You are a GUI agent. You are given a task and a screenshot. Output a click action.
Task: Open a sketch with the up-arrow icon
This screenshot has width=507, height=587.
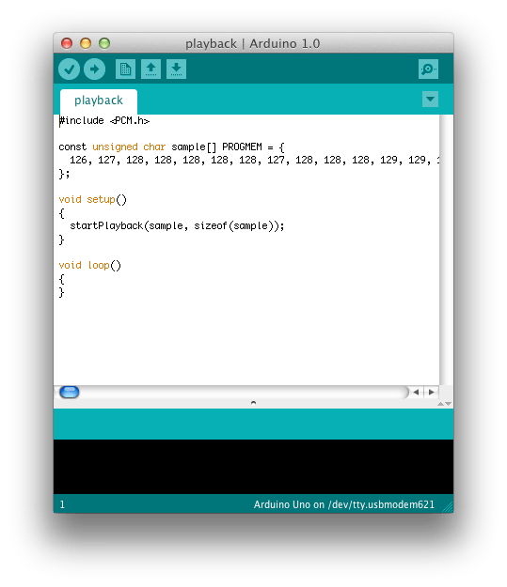pyautogui.click(x=151, y=70)
